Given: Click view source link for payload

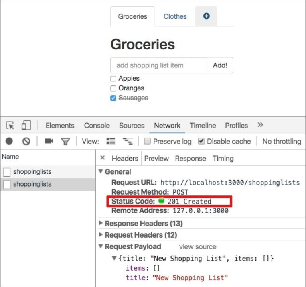Looking at the screenshot, I should click(197, 247).
